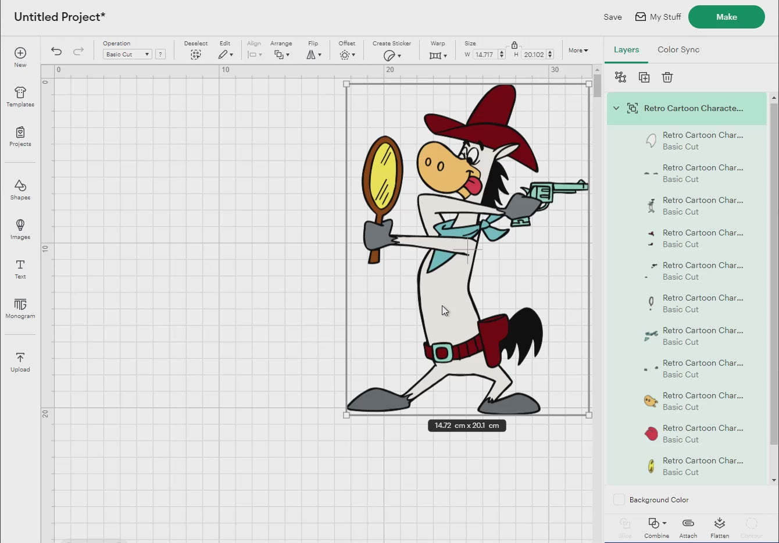Click the Duplicate layer icon
This screenshot has width=779, height=543.
click(x=644, y=77)
